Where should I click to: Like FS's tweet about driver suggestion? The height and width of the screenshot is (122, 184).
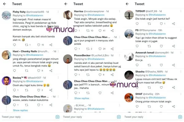tap(161, 46)
